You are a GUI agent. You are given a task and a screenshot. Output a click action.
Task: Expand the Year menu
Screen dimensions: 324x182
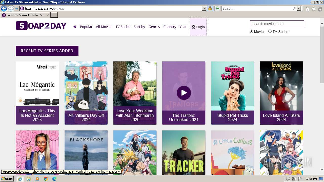183,27
